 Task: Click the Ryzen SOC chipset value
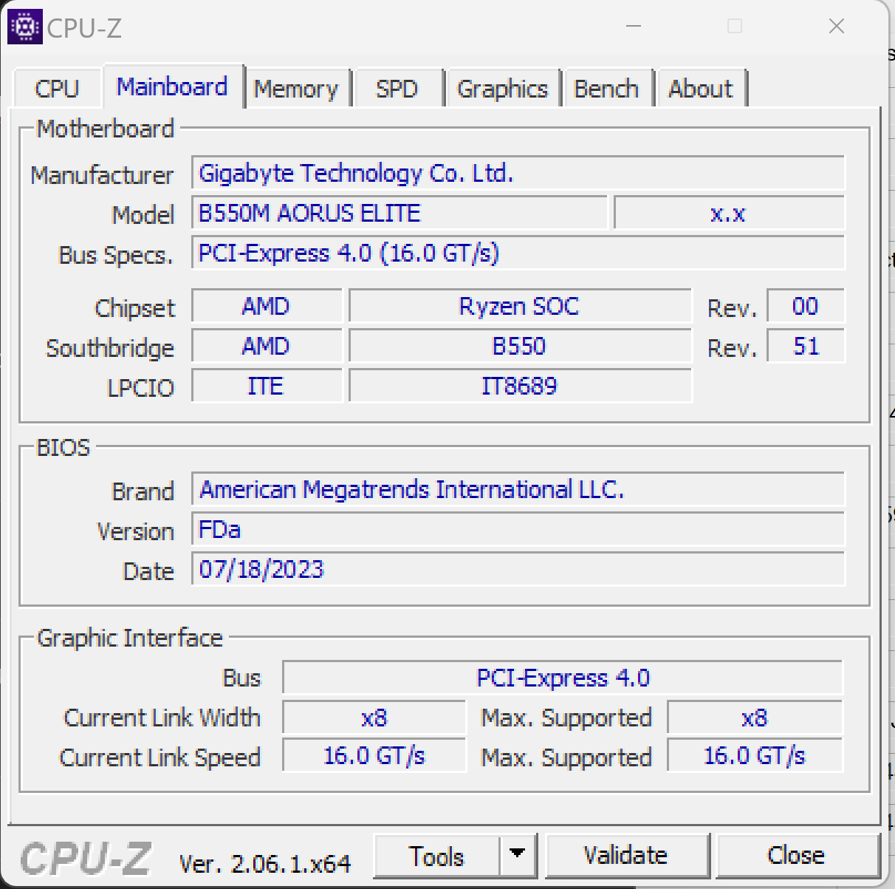click(x=520, y=306)
